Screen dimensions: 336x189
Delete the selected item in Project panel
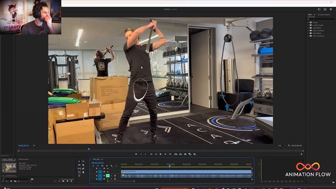tap(71, 181)
